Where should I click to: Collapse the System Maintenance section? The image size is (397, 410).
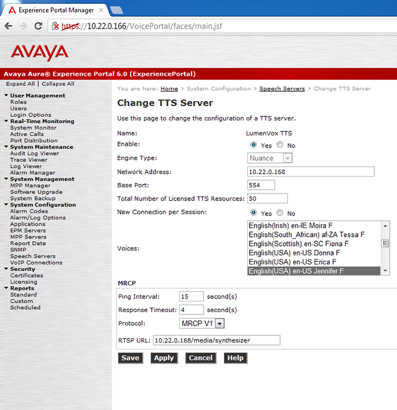[x=7, y=147]
